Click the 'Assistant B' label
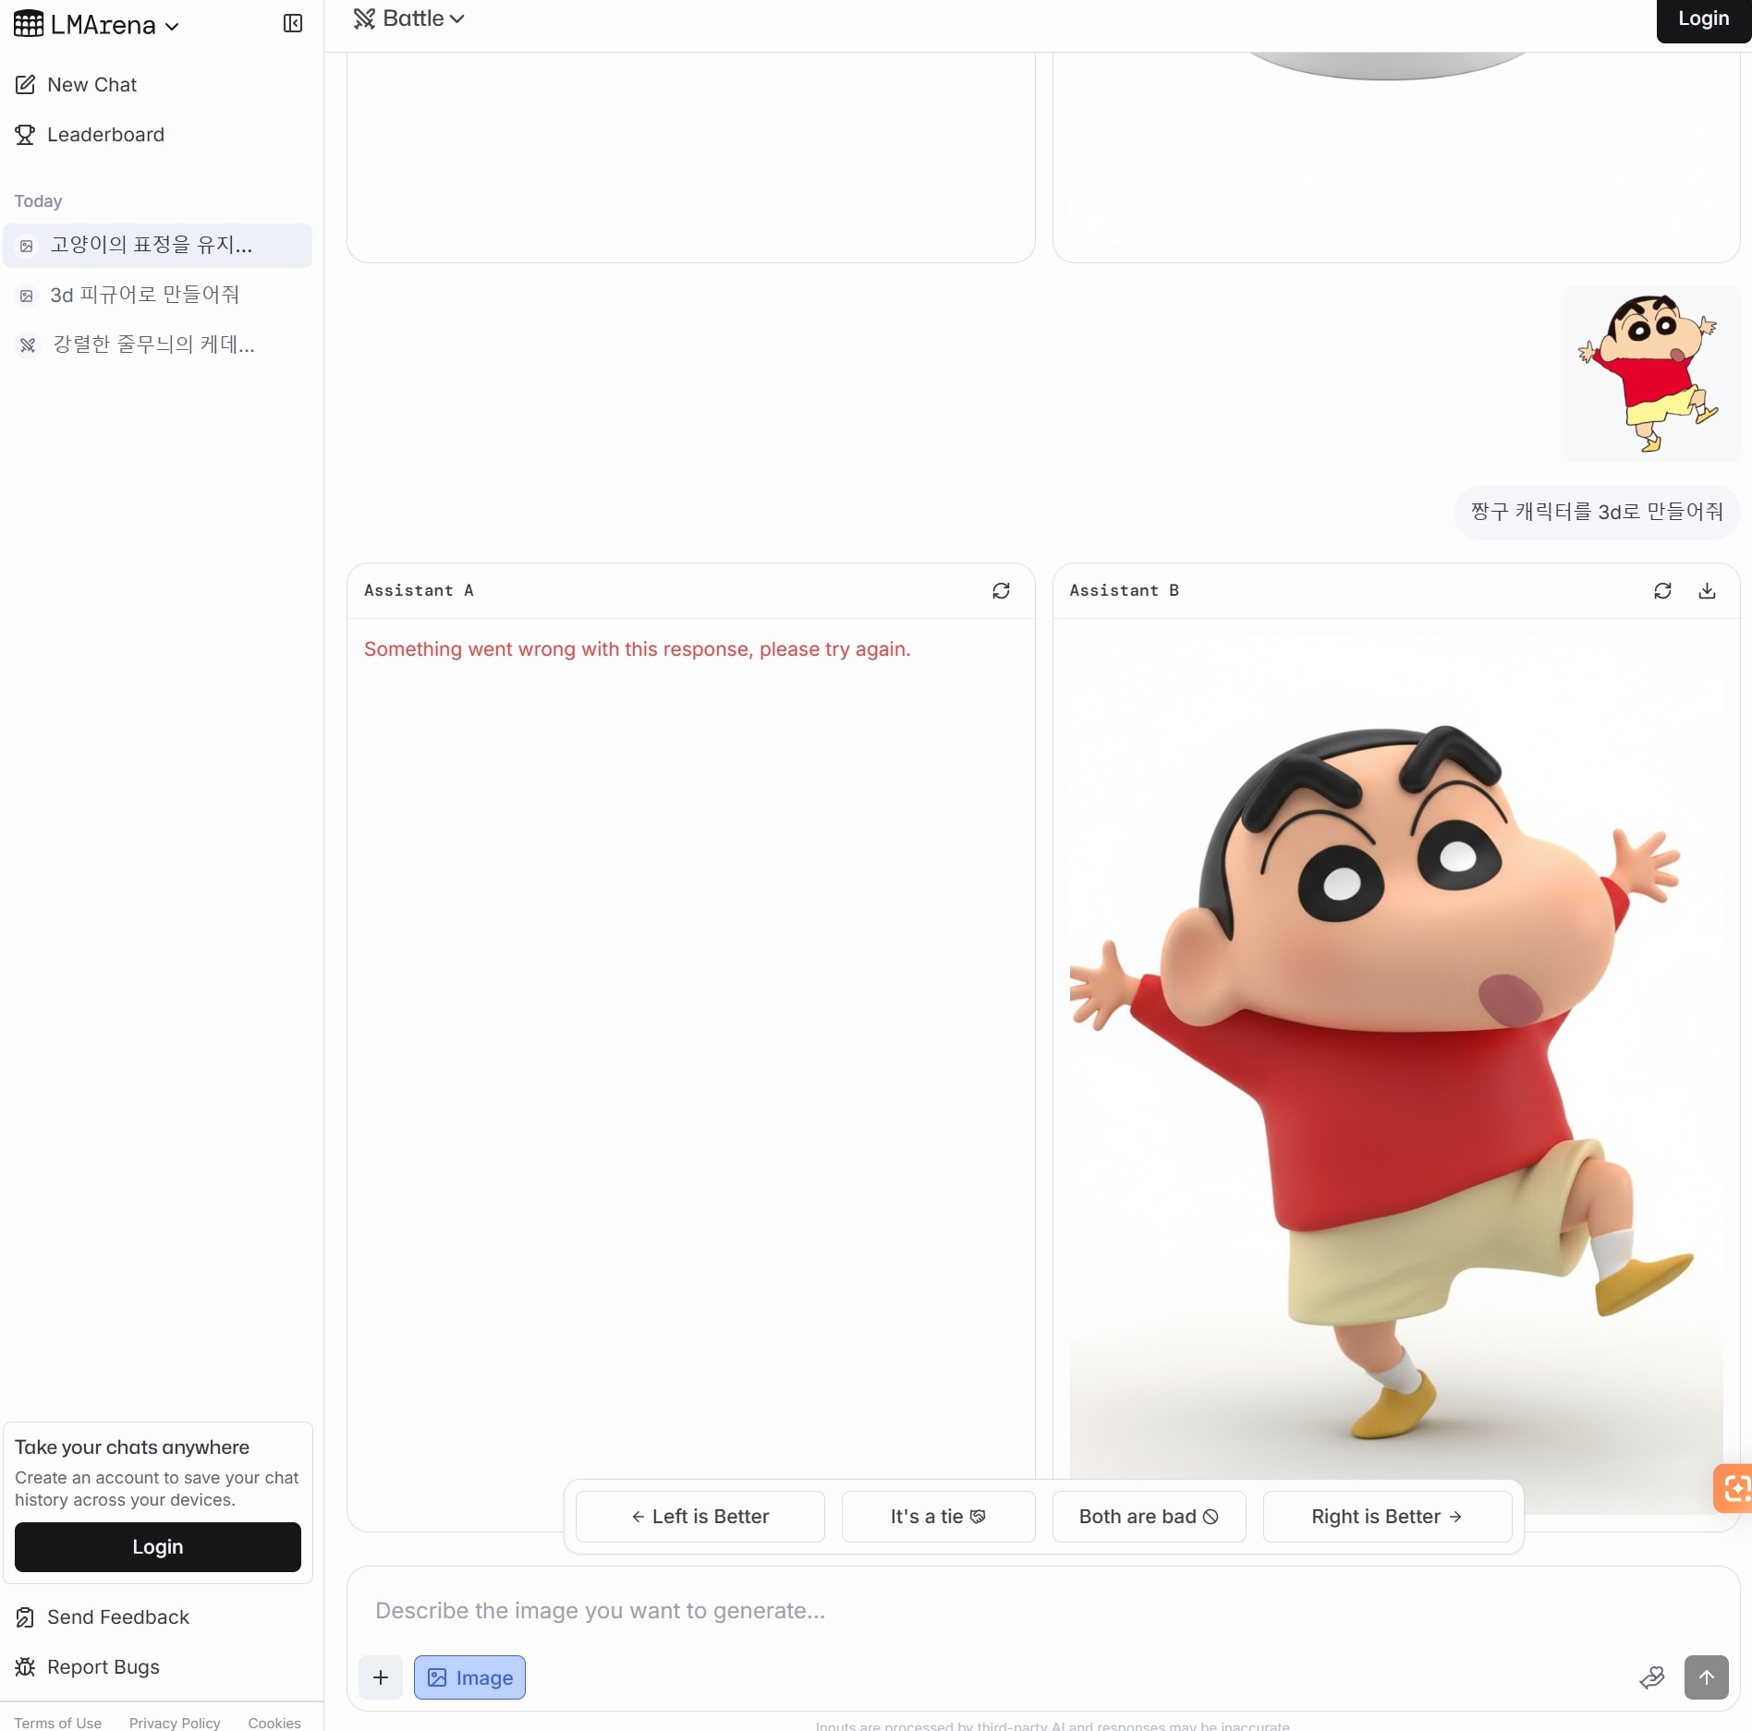Screen dimensions: 1752x1731 coord(1124,591)
